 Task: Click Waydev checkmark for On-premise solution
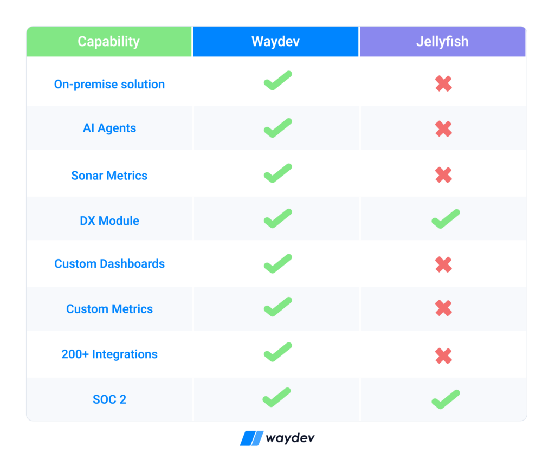pos(278,81)
